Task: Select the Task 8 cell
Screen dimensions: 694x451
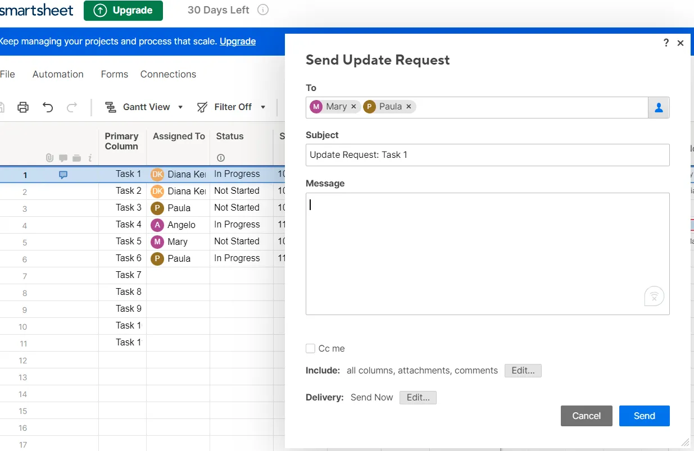Action: 123,292
